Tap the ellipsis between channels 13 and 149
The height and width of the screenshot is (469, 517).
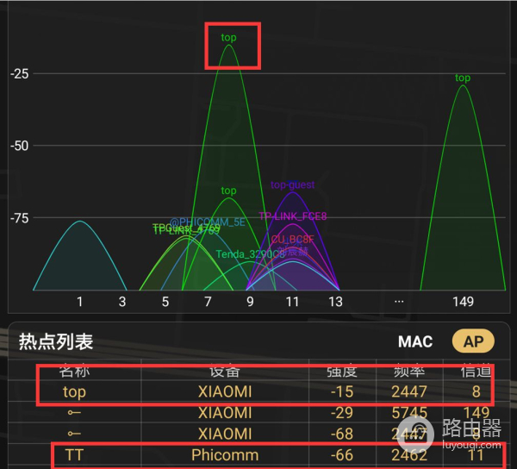pos(399,301)
